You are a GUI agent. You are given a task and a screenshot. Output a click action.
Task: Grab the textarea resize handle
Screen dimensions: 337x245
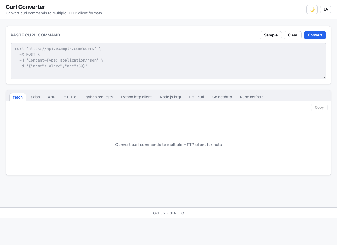(324, 77)
